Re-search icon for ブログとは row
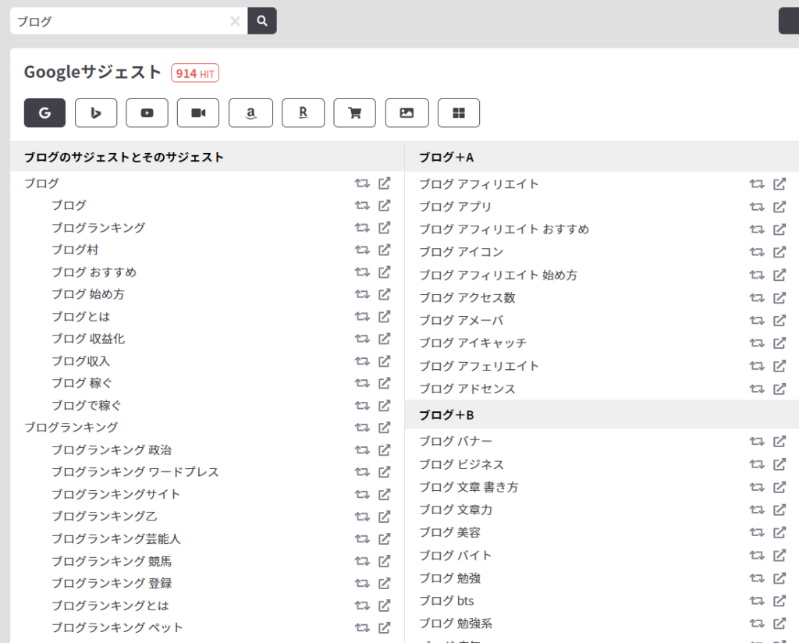 [x=362, y=316]
